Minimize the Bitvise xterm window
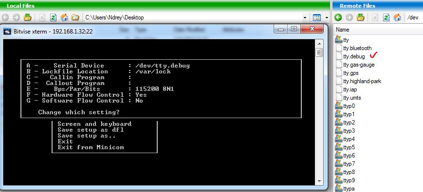 (281, 29)
